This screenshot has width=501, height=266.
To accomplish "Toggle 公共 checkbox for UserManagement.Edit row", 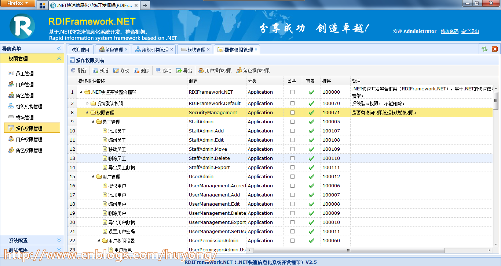I will click(x=292, y=204).
